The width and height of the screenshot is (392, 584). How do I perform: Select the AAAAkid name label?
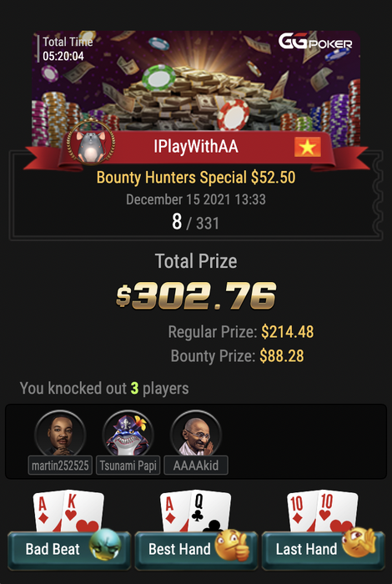click(196, 466)
